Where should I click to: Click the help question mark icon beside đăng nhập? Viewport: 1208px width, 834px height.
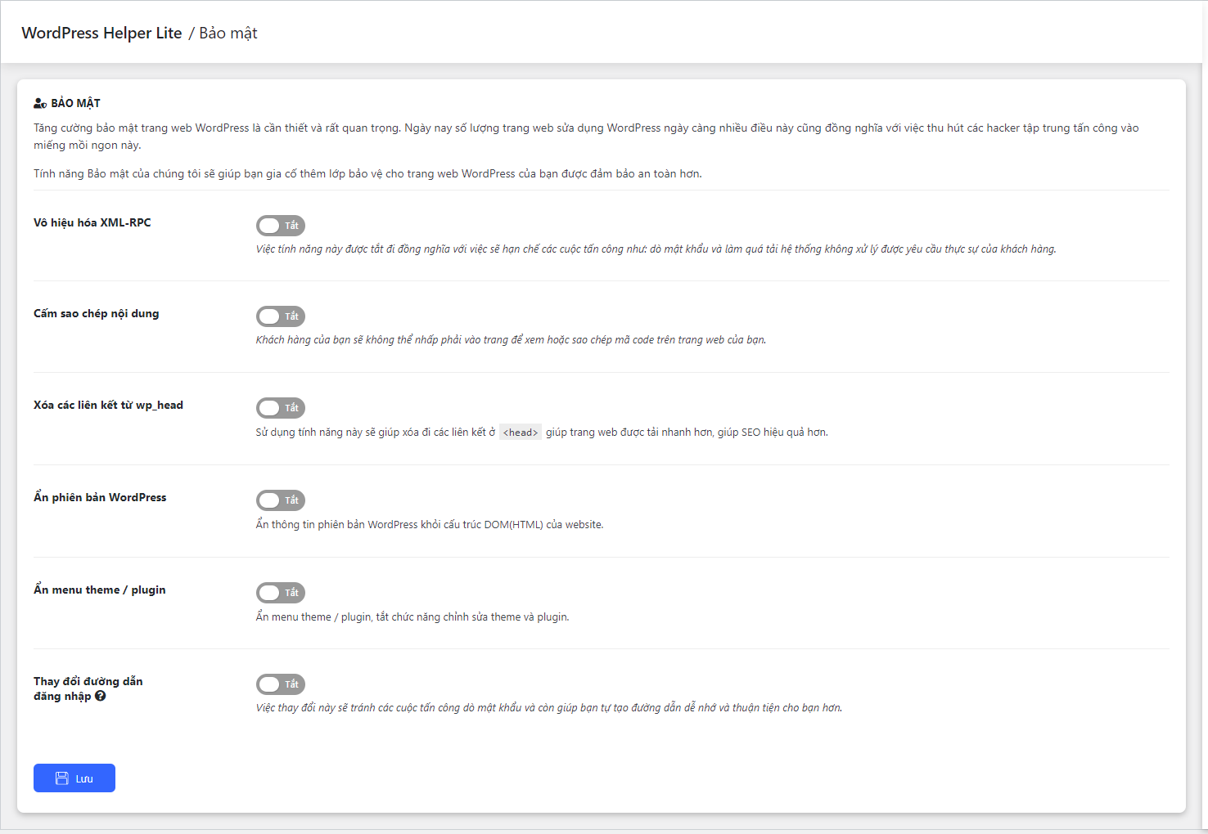pos(101,696)
